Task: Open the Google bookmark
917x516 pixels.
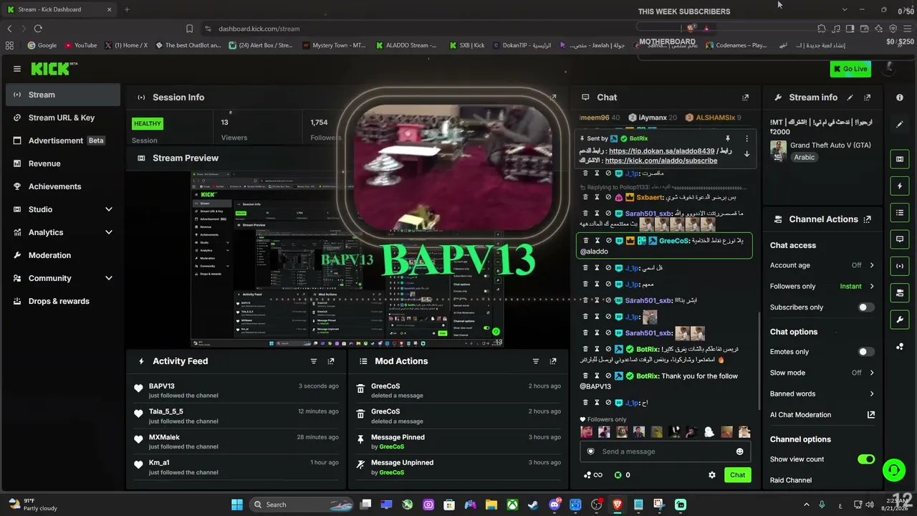Action: [42, 45]
